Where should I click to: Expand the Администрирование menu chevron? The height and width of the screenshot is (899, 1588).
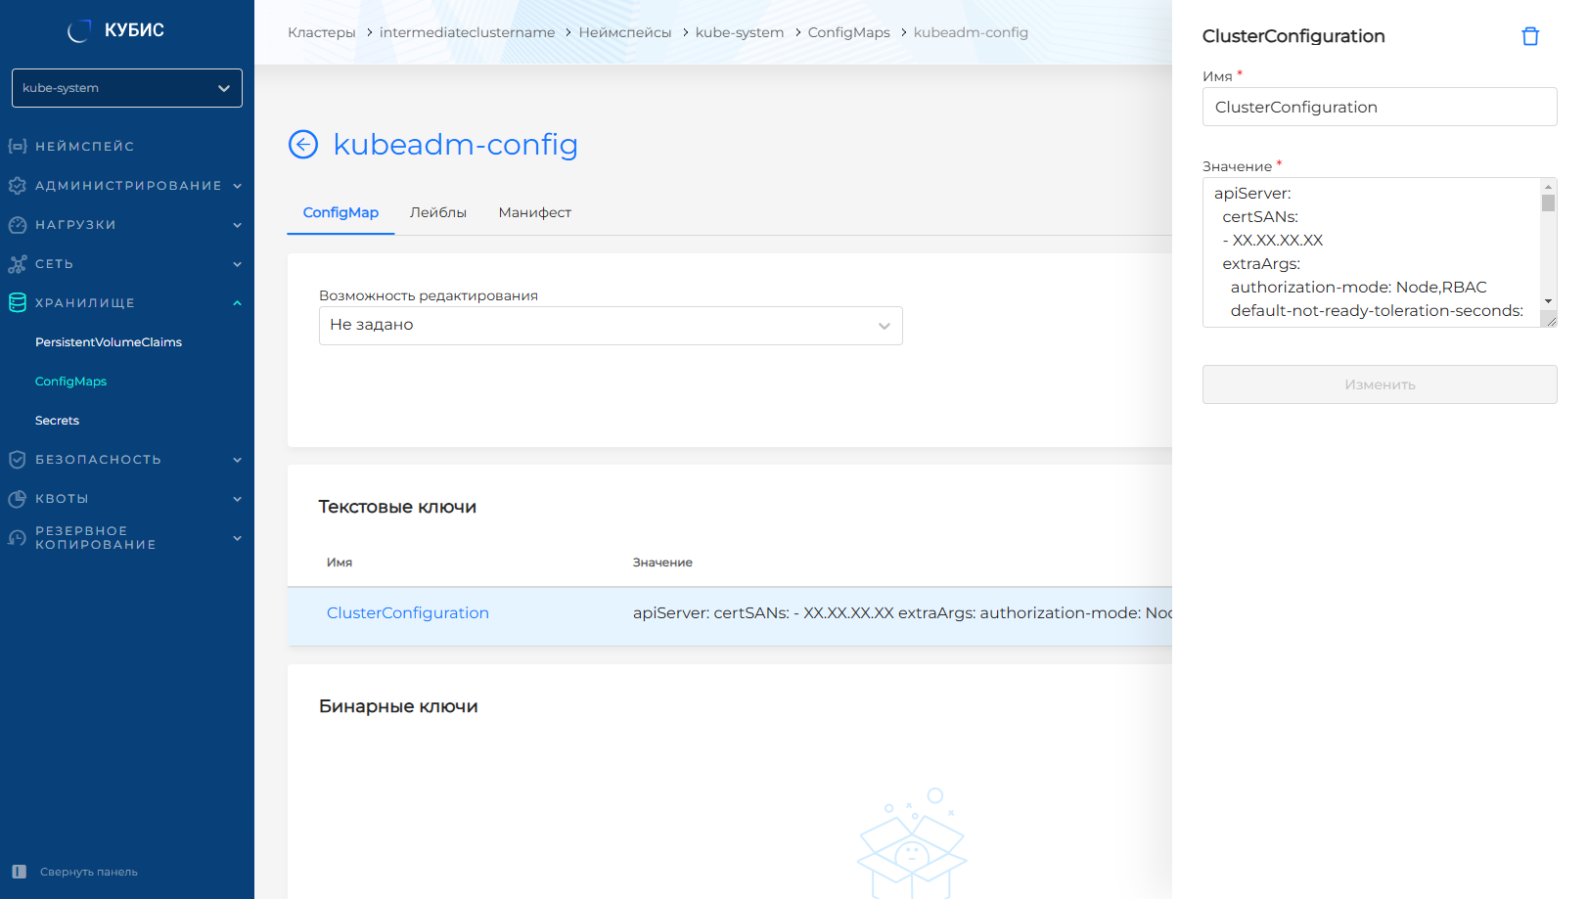click(x=237, y=186)
